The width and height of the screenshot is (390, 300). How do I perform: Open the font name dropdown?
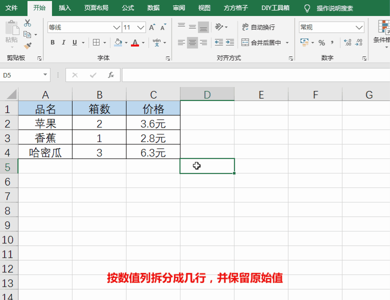click(117, 27)
